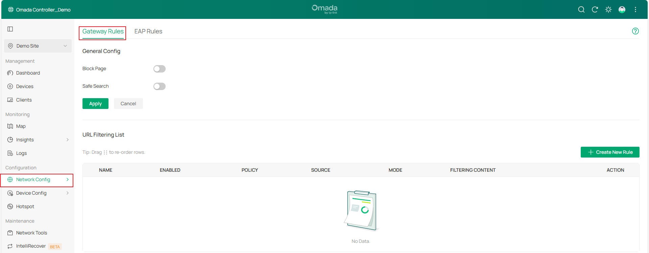
Task: Expand the Network Config chevron
Action: click(x=68, y=179)
